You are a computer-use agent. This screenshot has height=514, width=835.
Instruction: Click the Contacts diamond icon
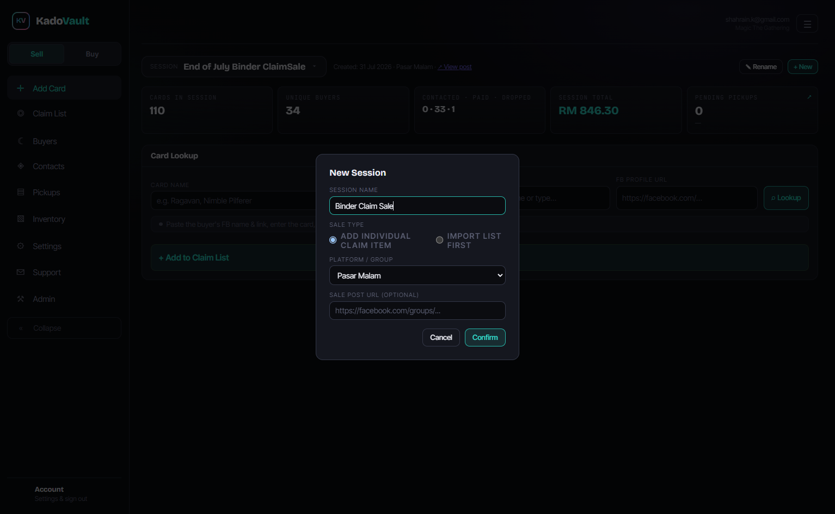click(x=21, y=166)
